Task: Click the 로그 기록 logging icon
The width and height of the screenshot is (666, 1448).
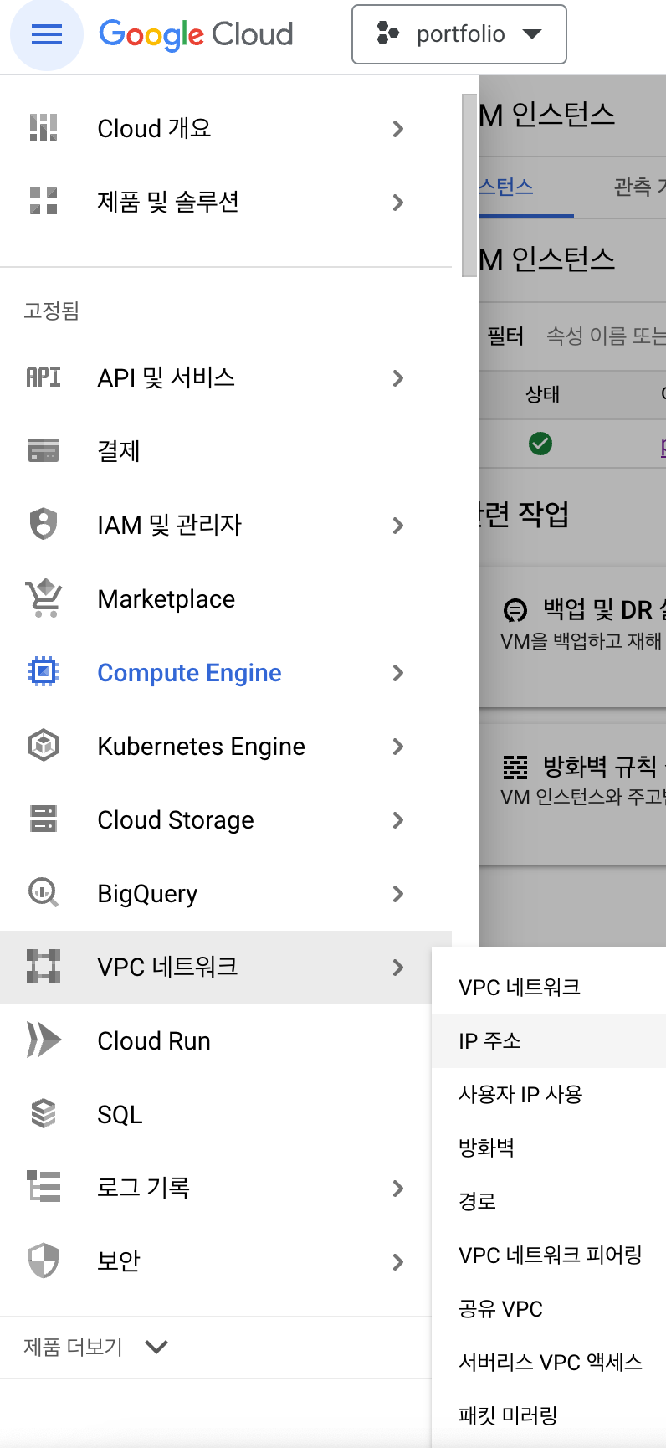Action: tap(44, 1188)
